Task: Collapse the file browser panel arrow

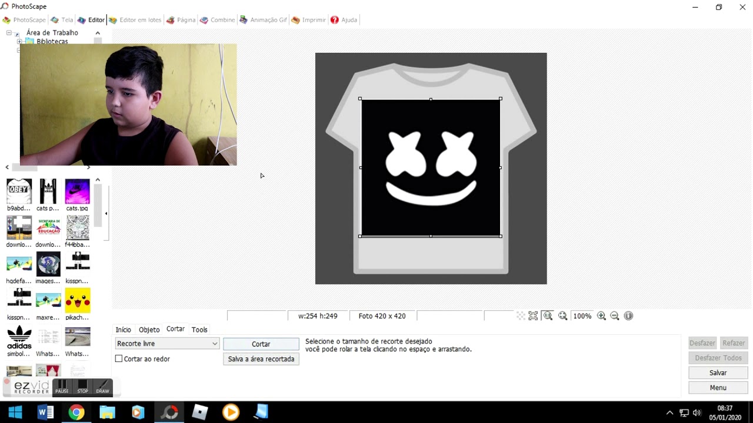Action: coord(106,213)
